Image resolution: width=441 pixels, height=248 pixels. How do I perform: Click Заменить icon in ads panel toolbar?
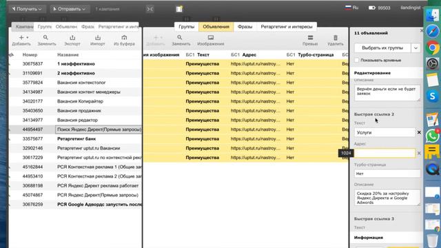coord(179,37)
